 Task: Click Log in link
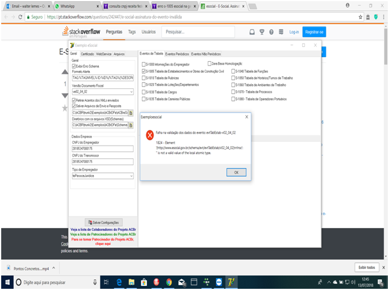pos(294,32)
